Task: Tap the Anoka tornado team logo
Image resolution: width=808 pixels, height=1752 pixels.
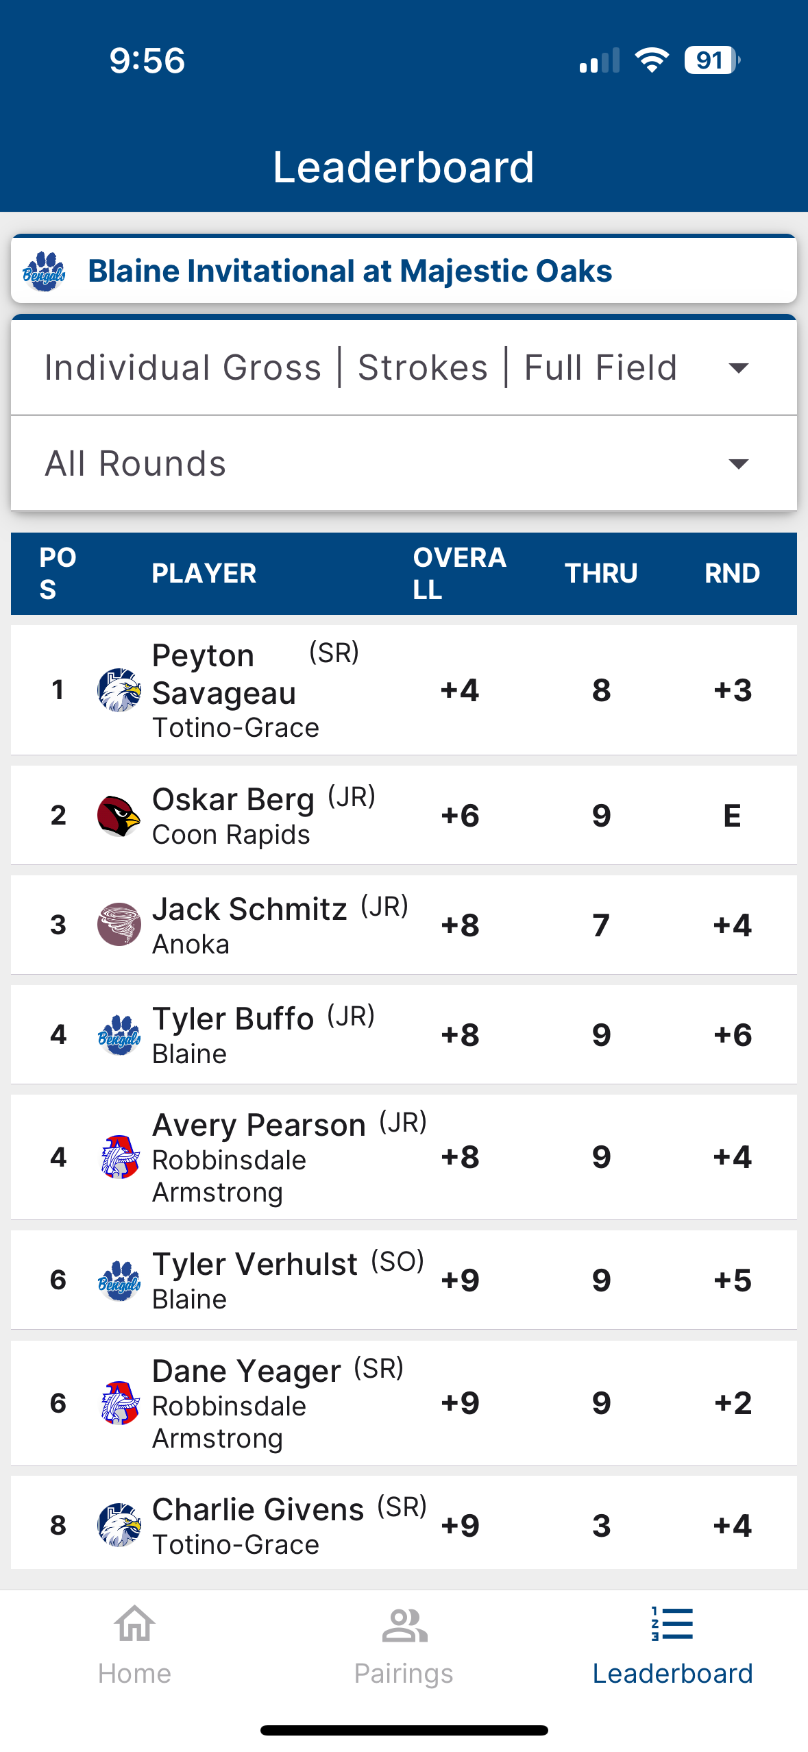Action: pos(119,925)
